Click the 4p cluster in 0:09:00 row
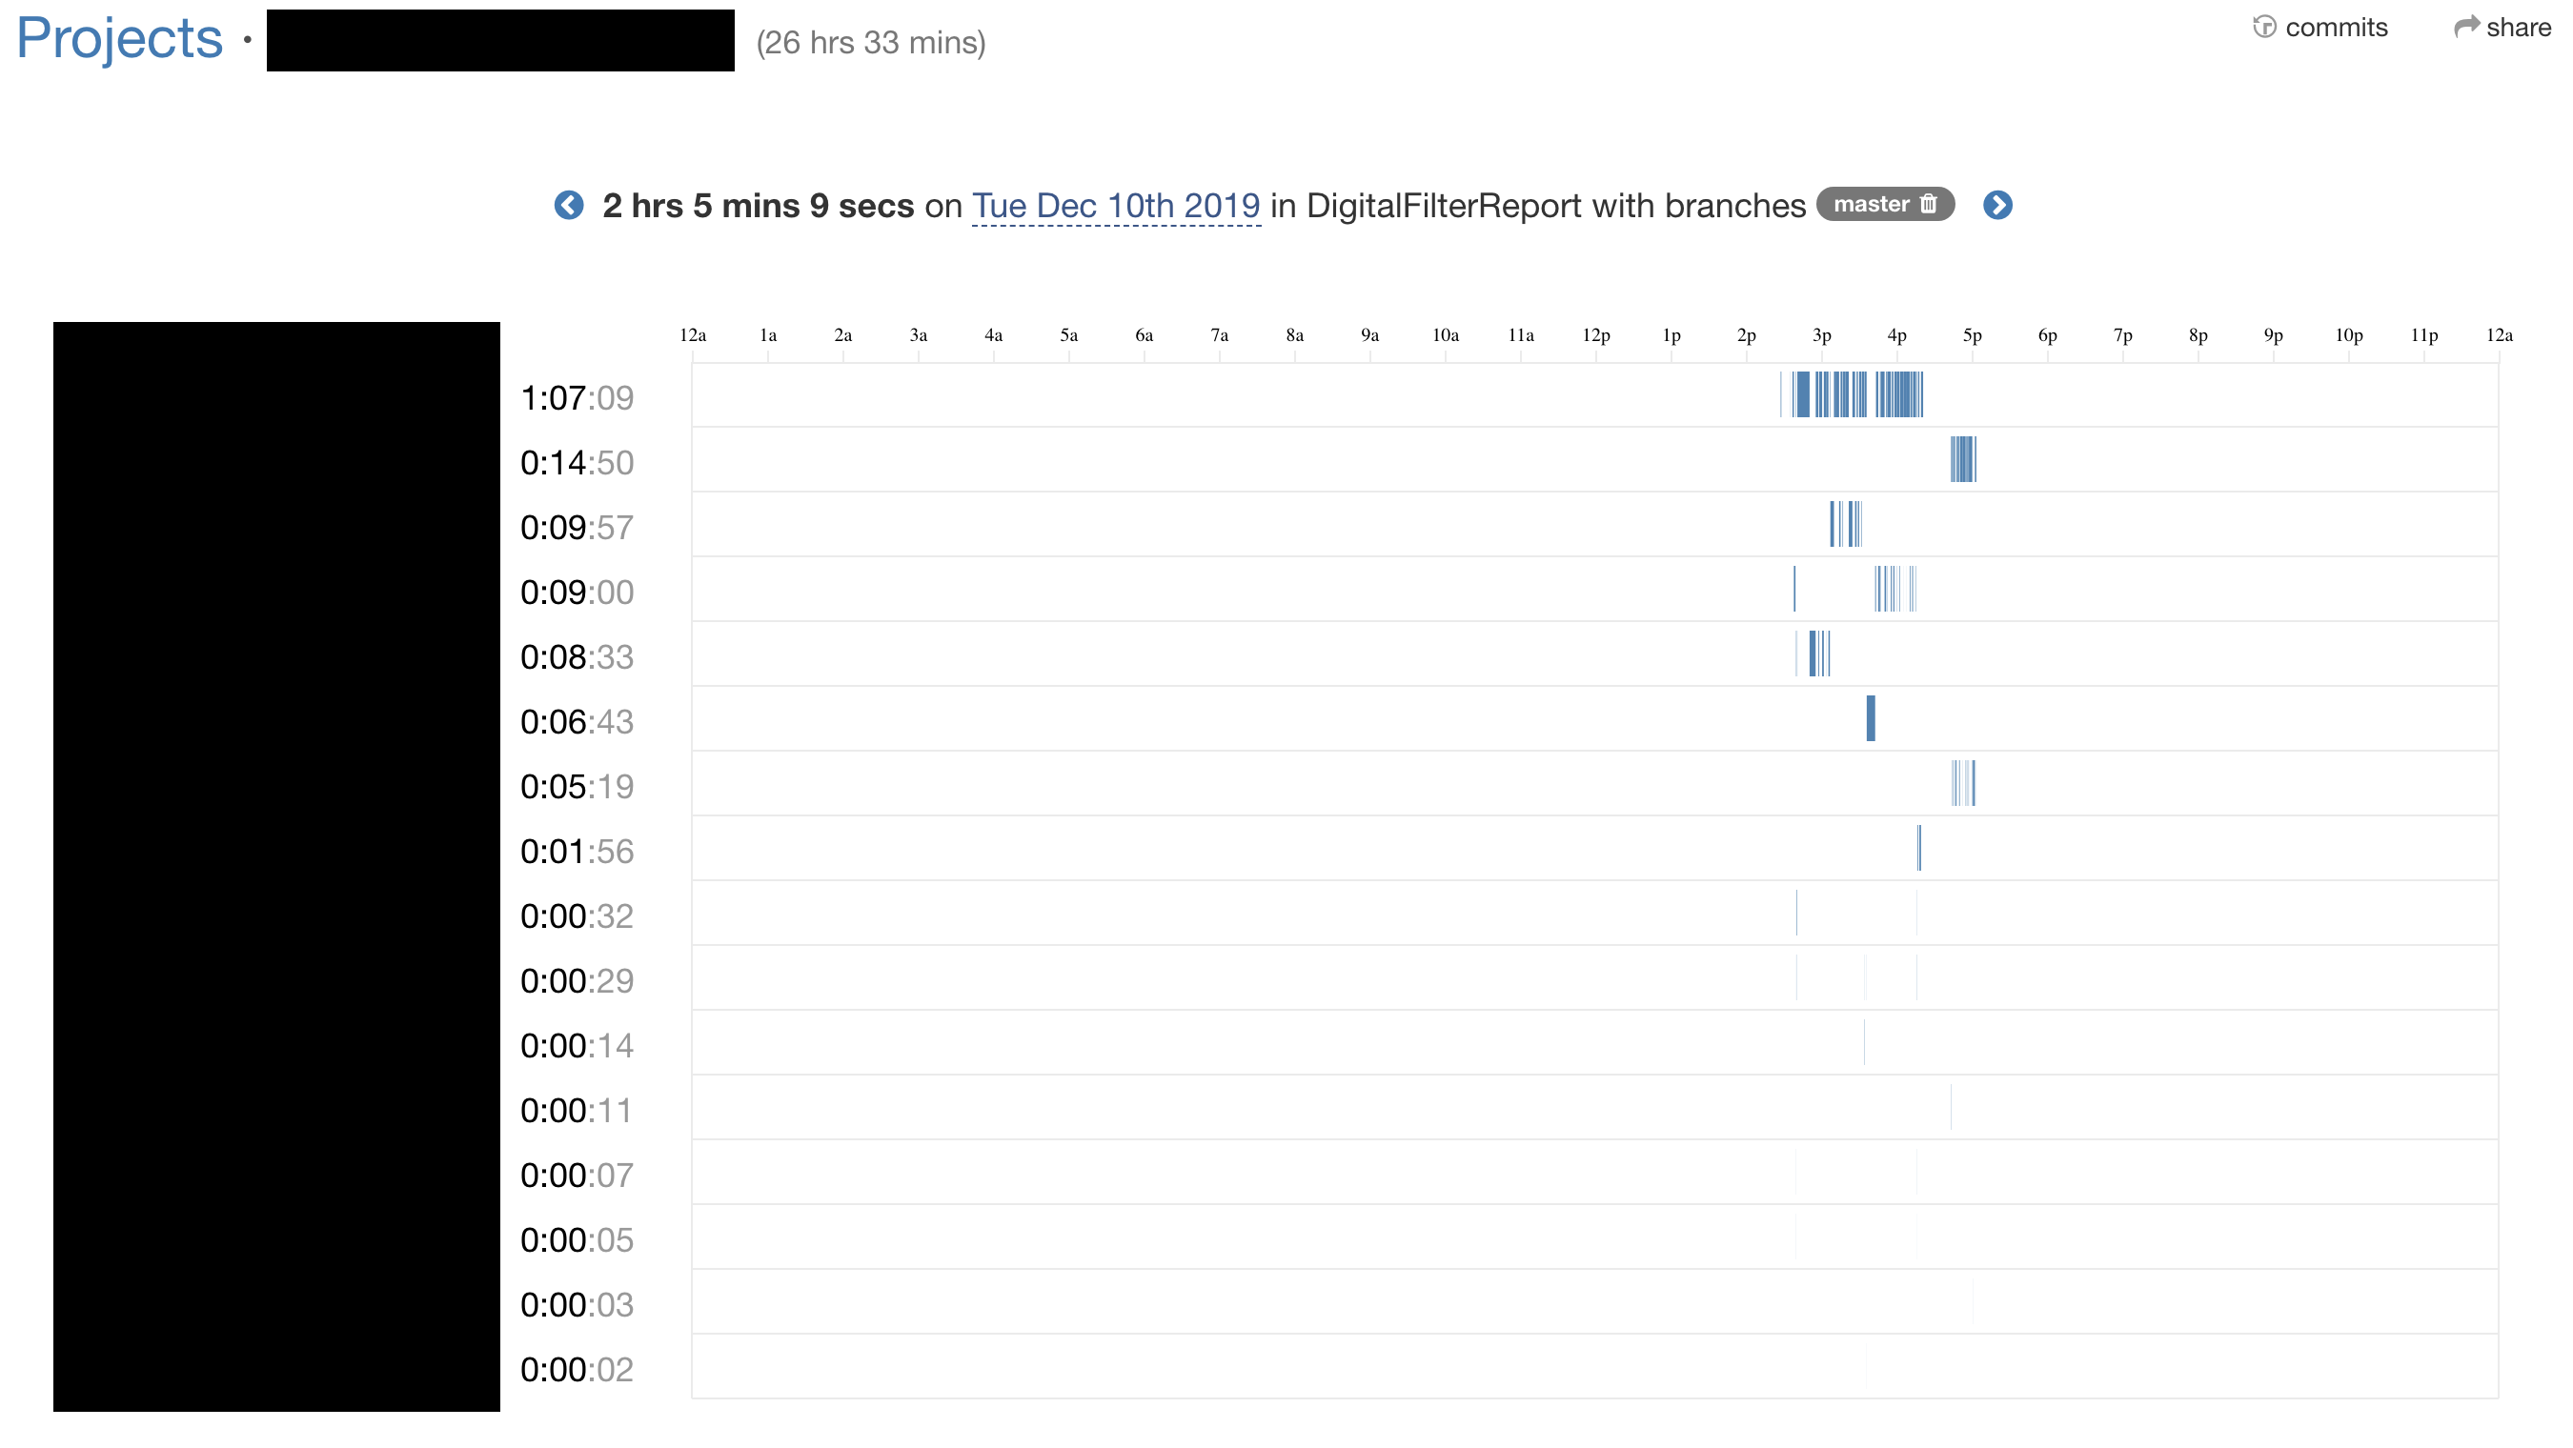Viewport: 2573px width, 1448px height. click(x=1893, y=589)
